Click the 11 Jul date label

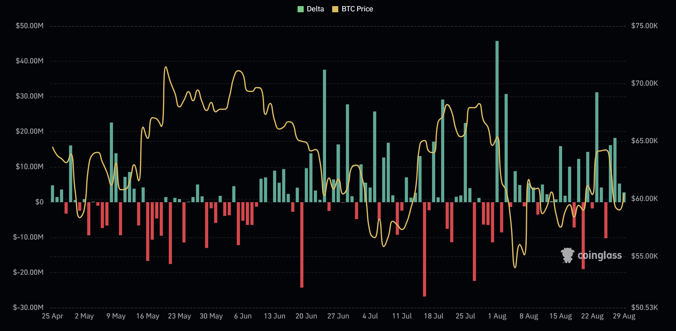(x=402, y=316)
